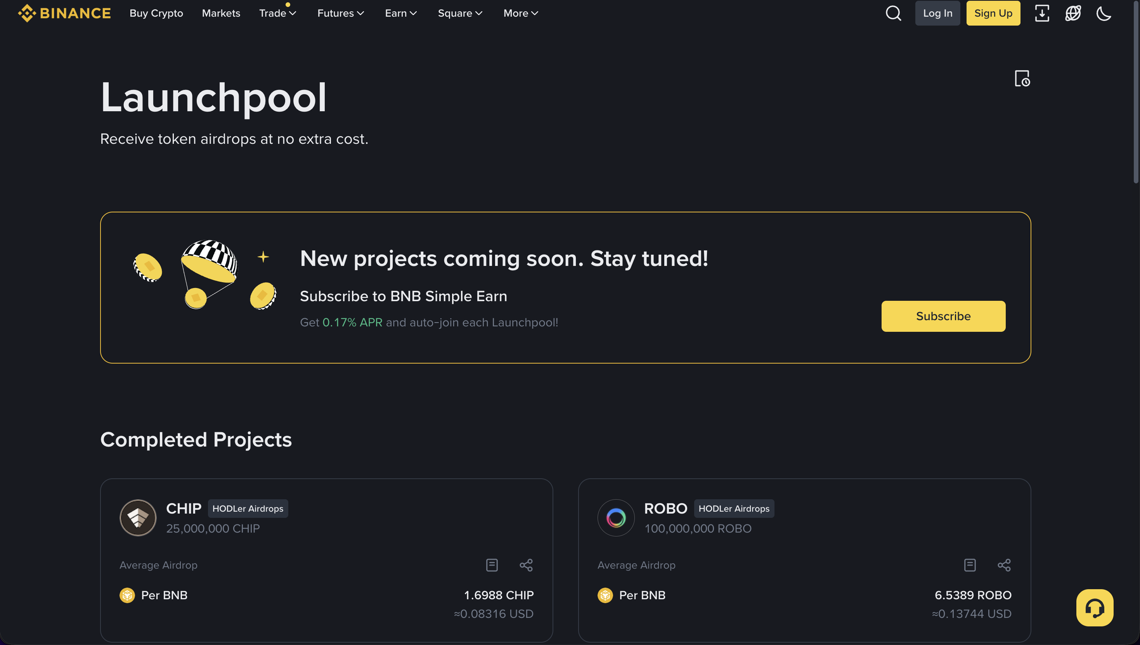Open the CHIP project title
The height and width of the screenshot is (645, 1140).
pos(184,508)
